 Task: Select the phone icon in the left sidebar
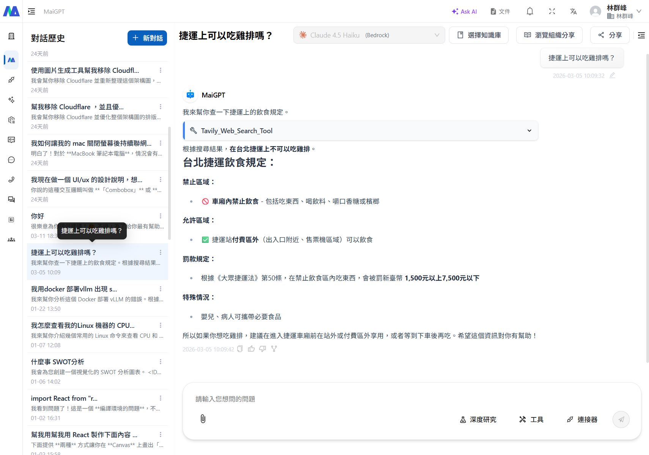(11, 179)
